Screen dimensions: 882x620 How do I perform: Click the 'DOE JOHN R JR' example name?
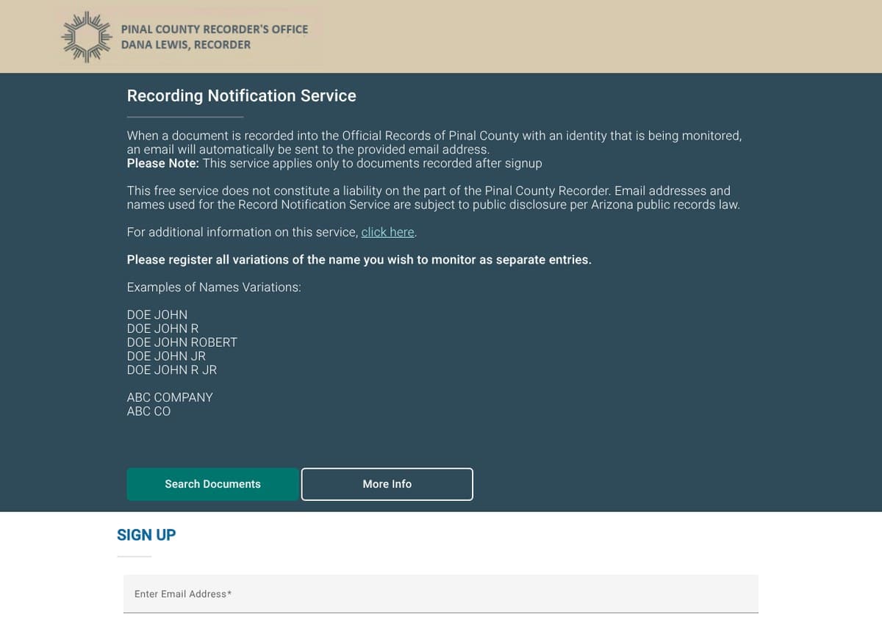[x=172, y=370]
